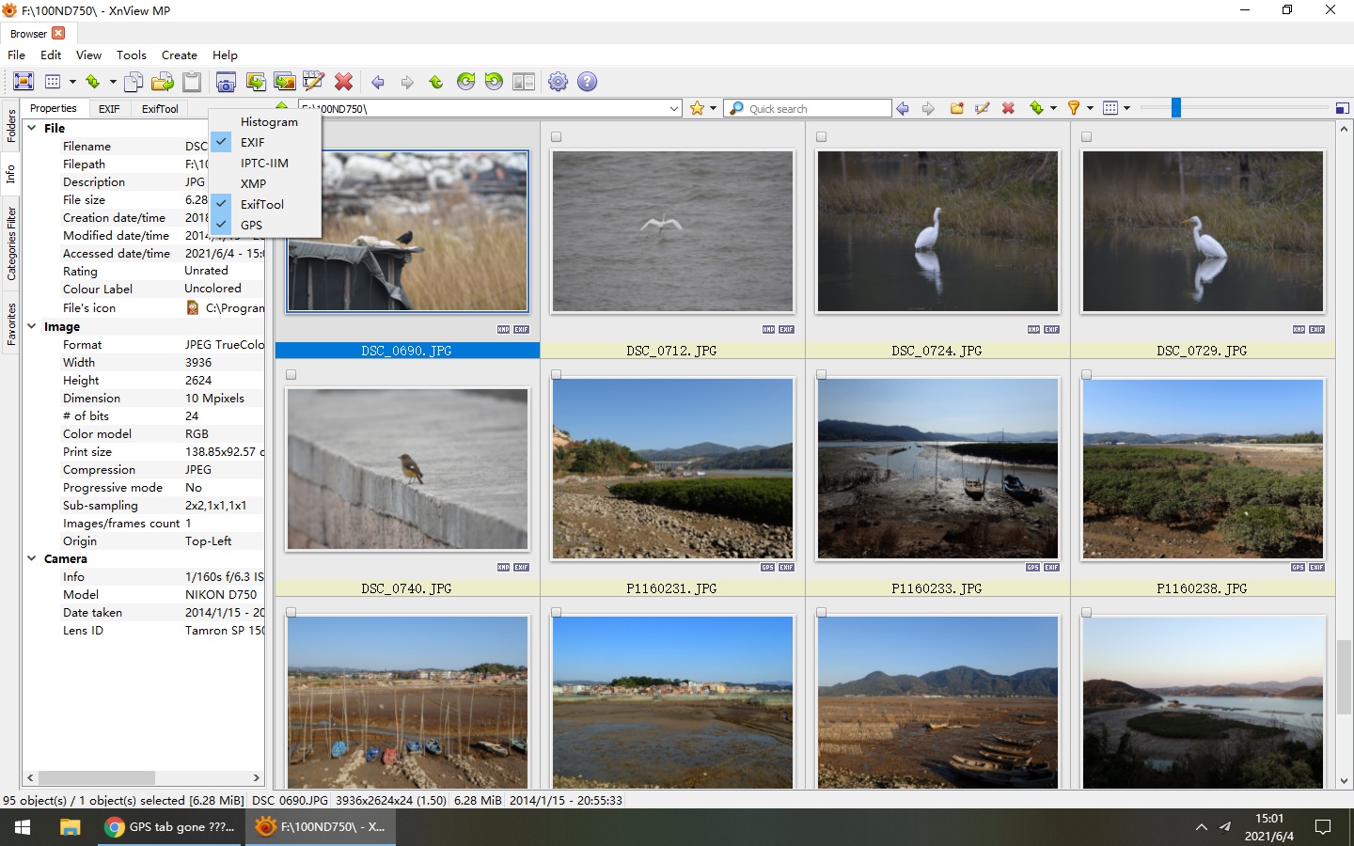Open the favorites star dropdown arrow
Screen dimensions: 1354x846
(714, 109)
